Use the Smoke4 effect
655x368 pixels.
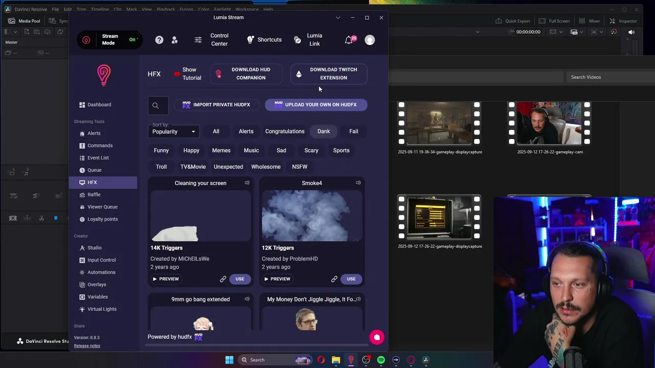pyautogui.click(x=351, y=279)
